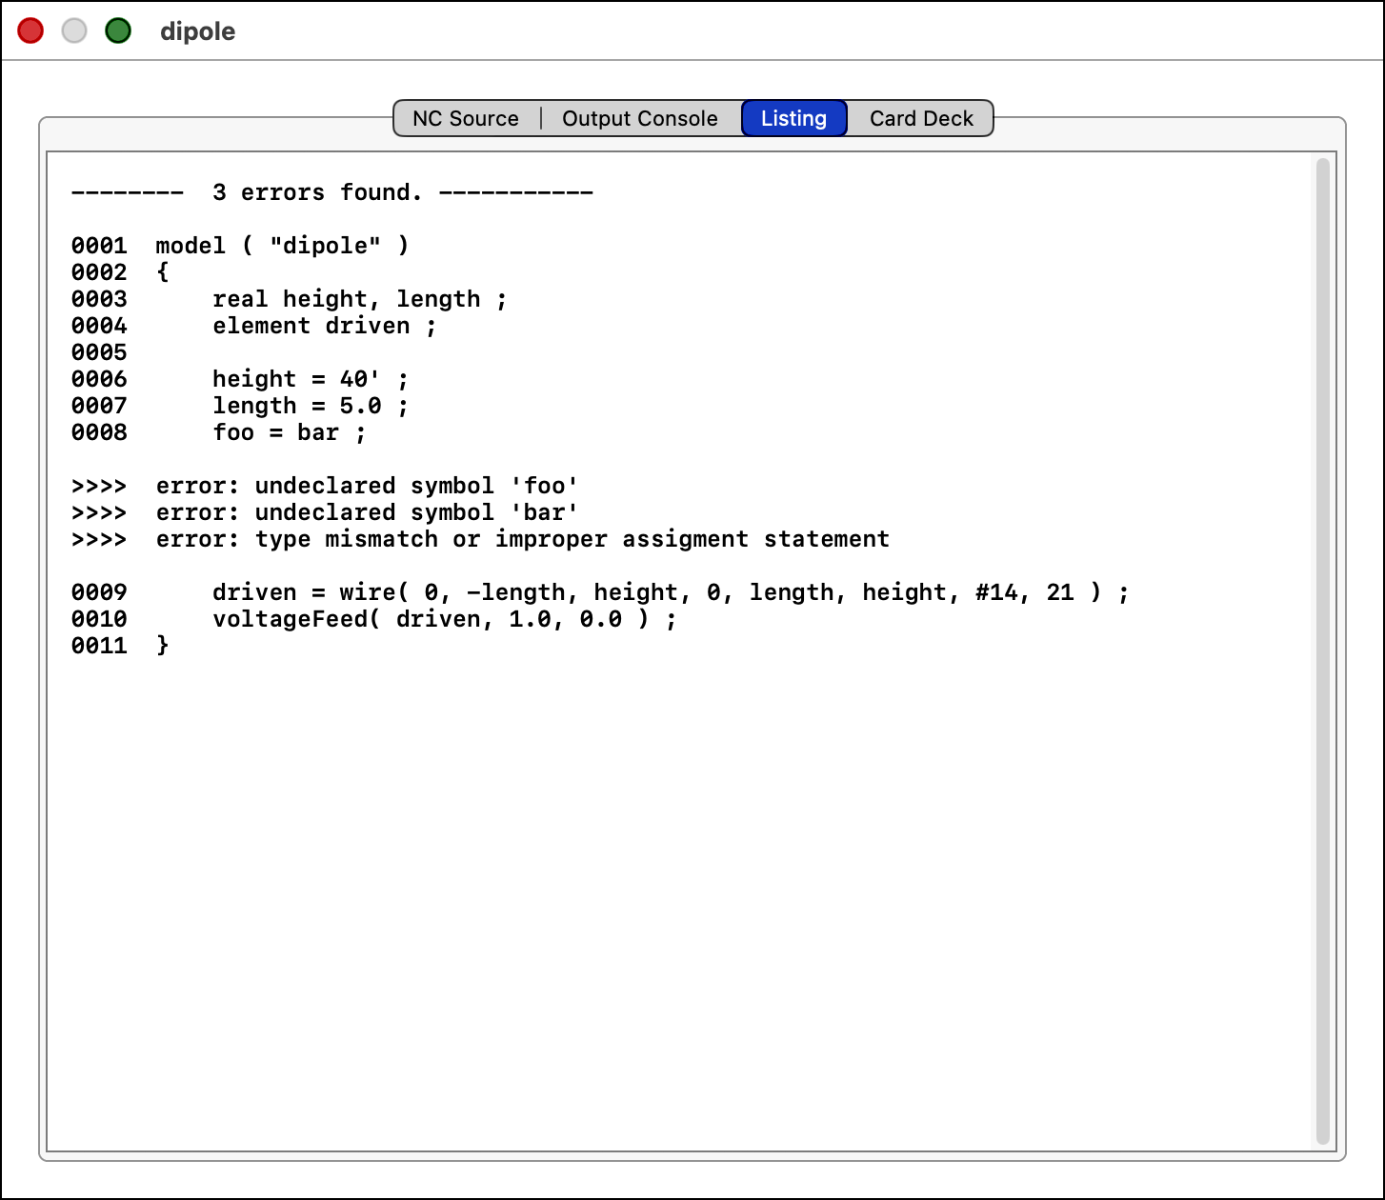The image size is (1385, 1200).
Task: Click the undeclared symbol 'foo' error message
Action: (x=367, y=486)
